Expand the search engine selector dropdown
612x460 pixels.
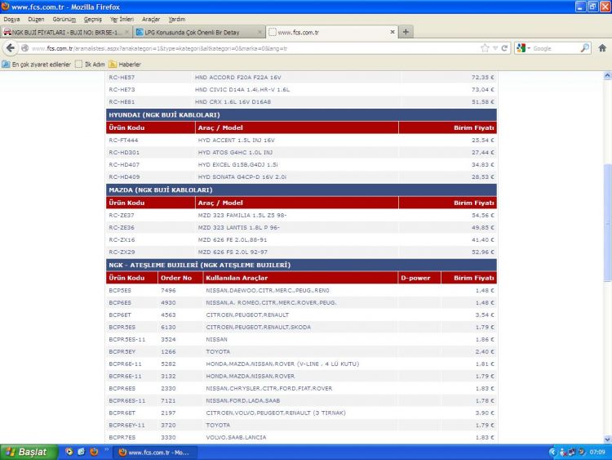click(x=523, y=48)
